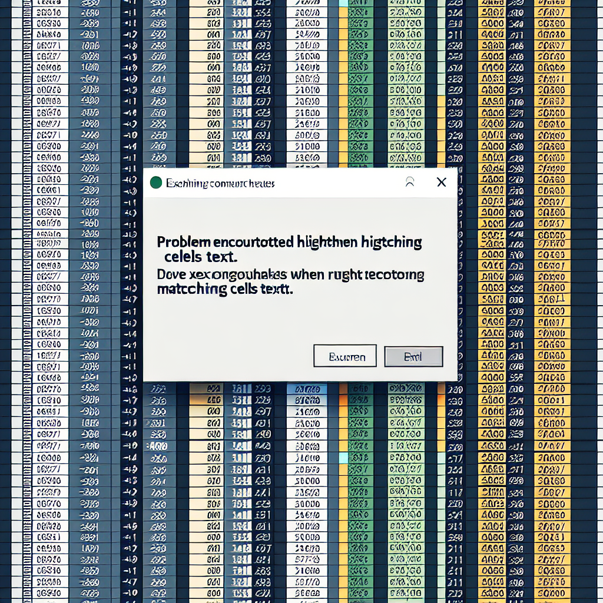
Task: Click the dialog title bar text
Action: (220, 184)
